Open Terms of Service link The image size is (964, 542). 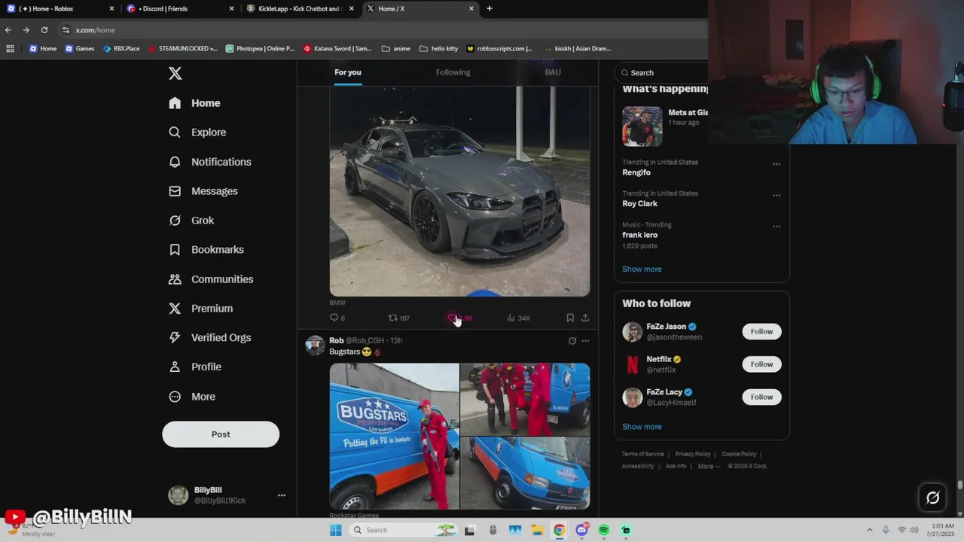coord(642,454)
